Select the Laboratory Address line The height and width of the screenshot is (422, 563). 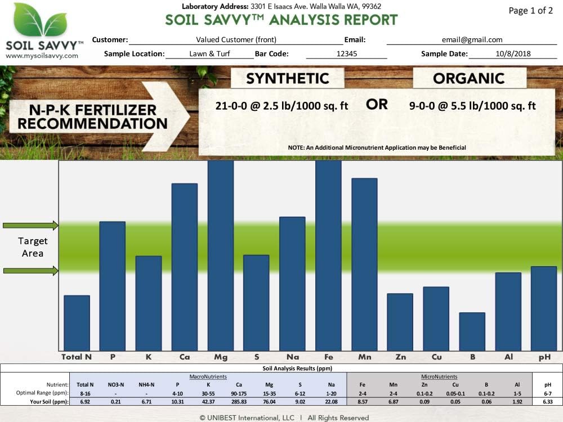(281, 6)
